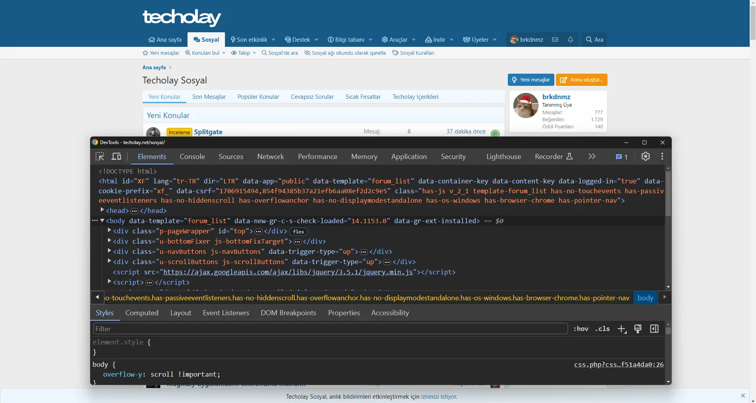Viewport: 756px width, 403px height.
Task: Switch to the Layout pane tab
Action: click(181, 313)
